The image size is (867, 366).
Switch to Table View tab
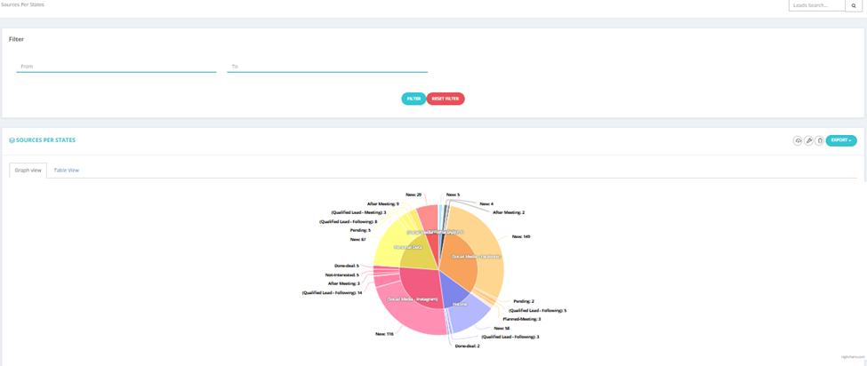point(67,170)
